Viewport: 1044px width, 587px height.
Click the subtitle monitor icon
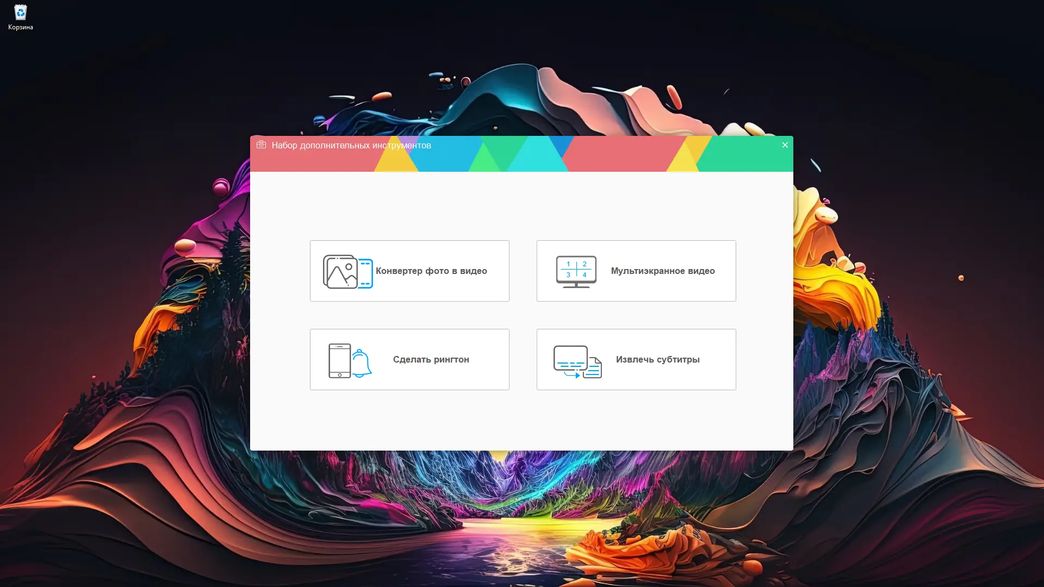click(570, 358)
